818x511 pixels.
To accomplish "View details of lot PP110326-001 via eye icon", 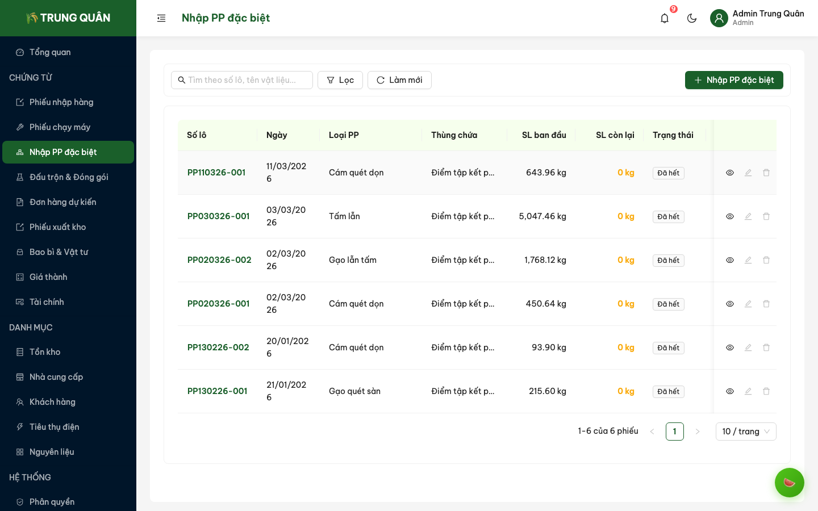I will coord(730,173).
